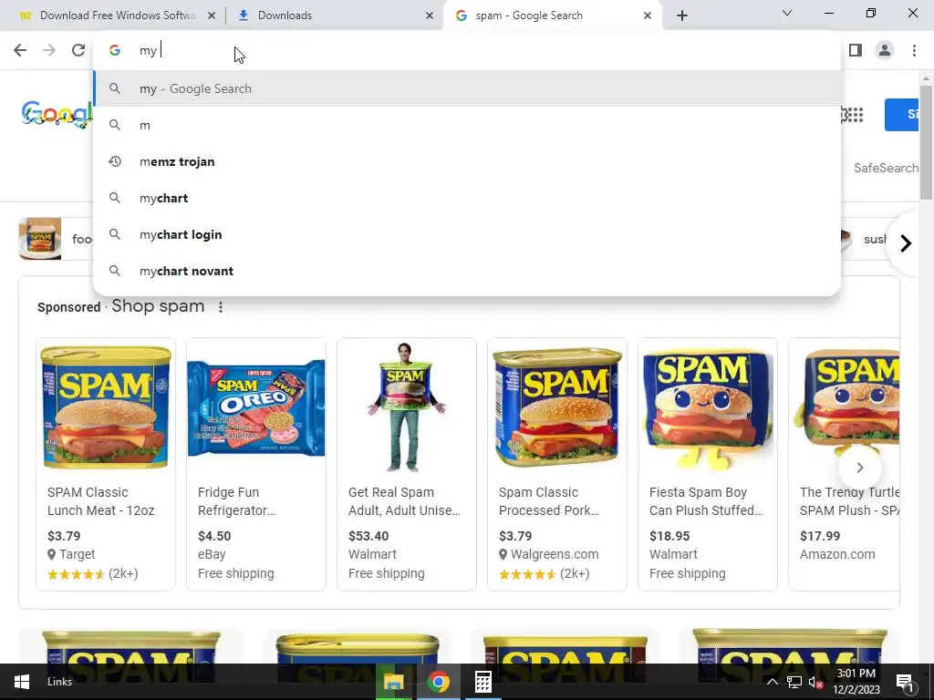
Task: Close the spam - Google Search tab
Action: pos(648,15)
